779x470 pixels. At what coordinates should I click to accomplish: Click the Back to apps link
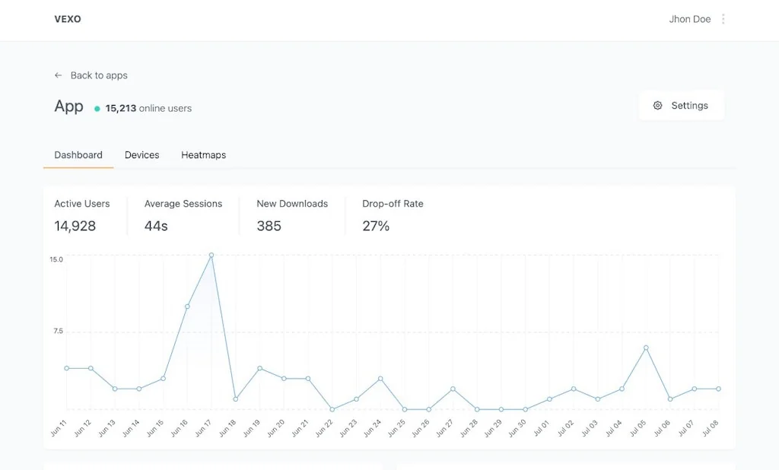[99, 75]
